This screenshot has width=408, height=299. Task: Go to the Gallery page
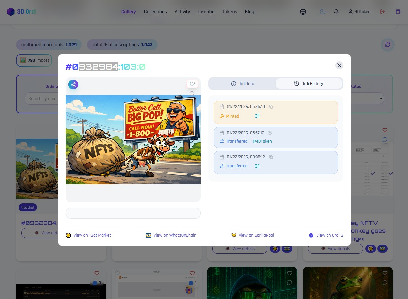[129, 12]
